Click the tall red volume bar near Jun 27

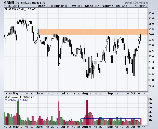pyautogui.click(x=58, y=113)
